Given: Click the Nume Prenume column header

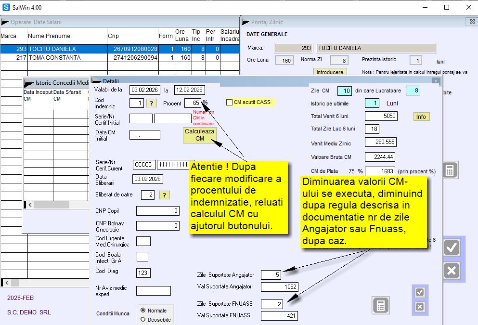Looking at the screenshot, I should (x=49, y=36).
